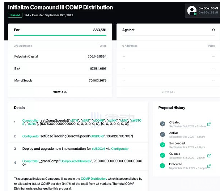Open proposer address 0xc66e...68a9
The height and width of the screenshot is (191, 220).
tap(208, 8)
